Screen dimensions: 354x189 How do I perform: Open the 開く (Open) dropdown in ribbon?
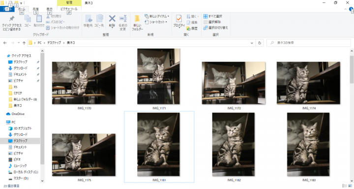193,17
